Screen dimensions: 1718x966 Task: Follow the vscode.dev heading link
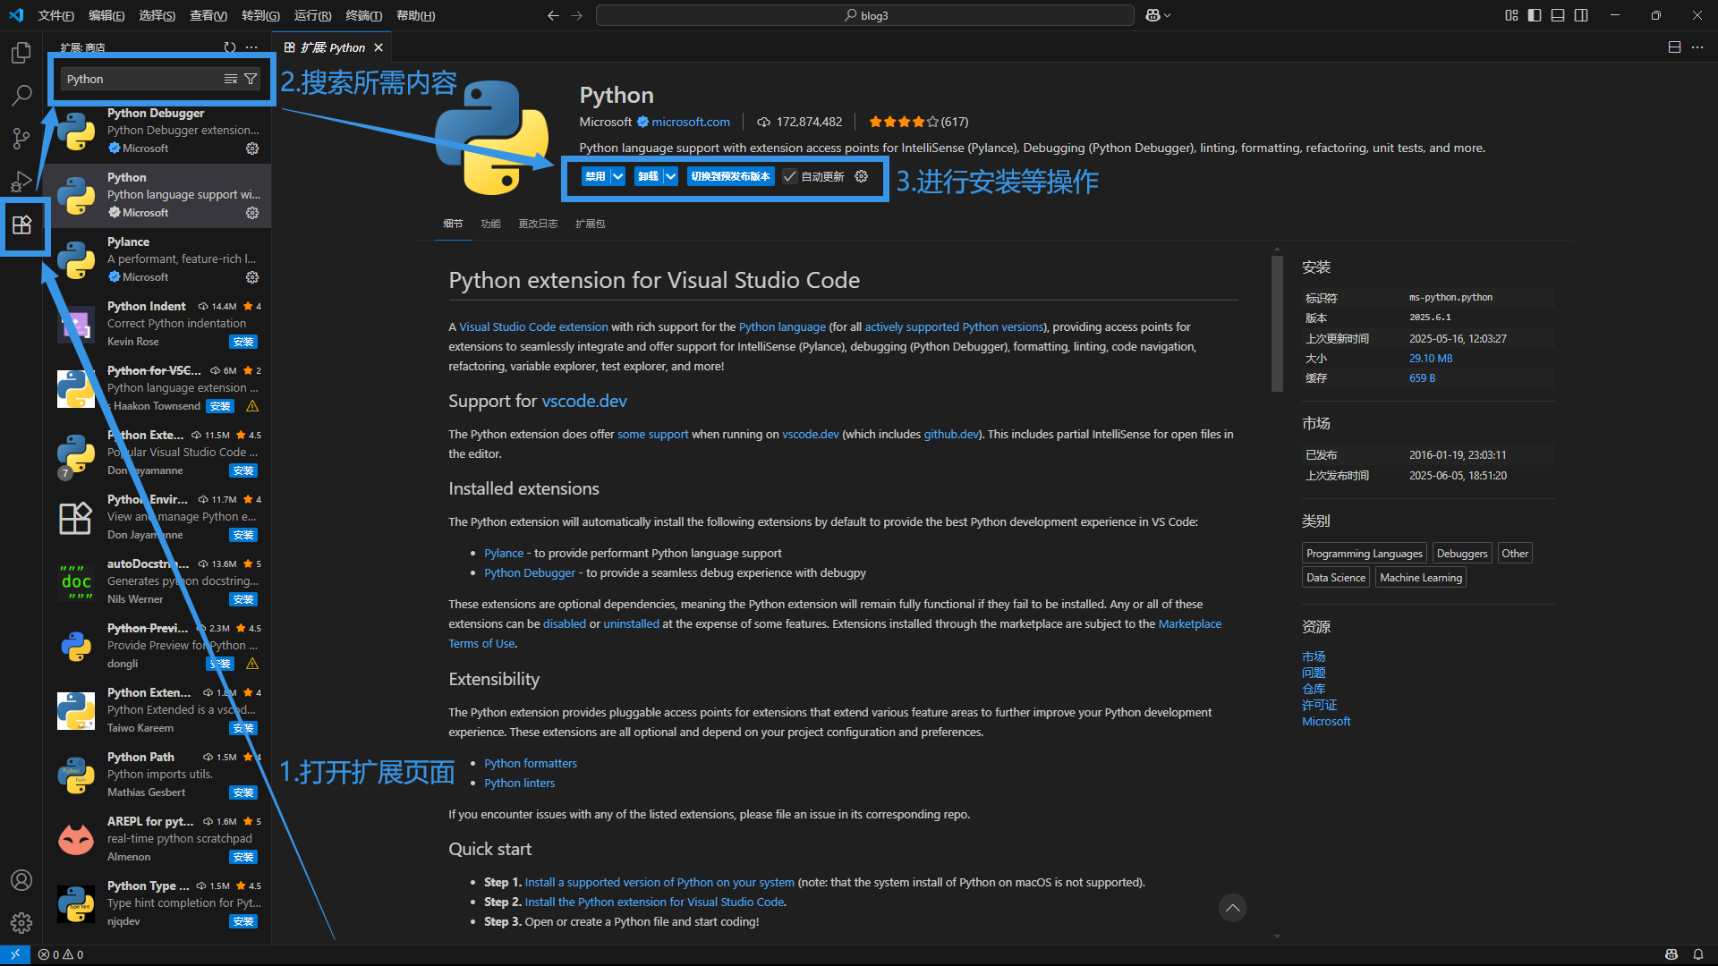pyautogui.click(x=584, y=401)
